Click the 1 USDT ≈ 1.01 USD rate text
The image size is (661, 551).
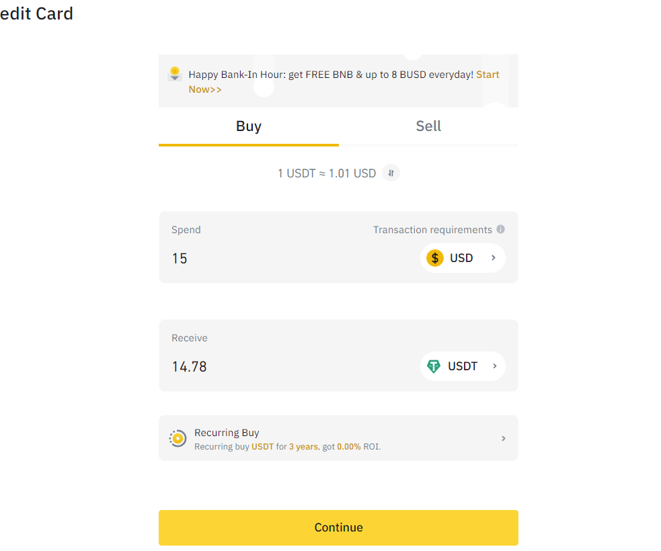pos(327,173)
